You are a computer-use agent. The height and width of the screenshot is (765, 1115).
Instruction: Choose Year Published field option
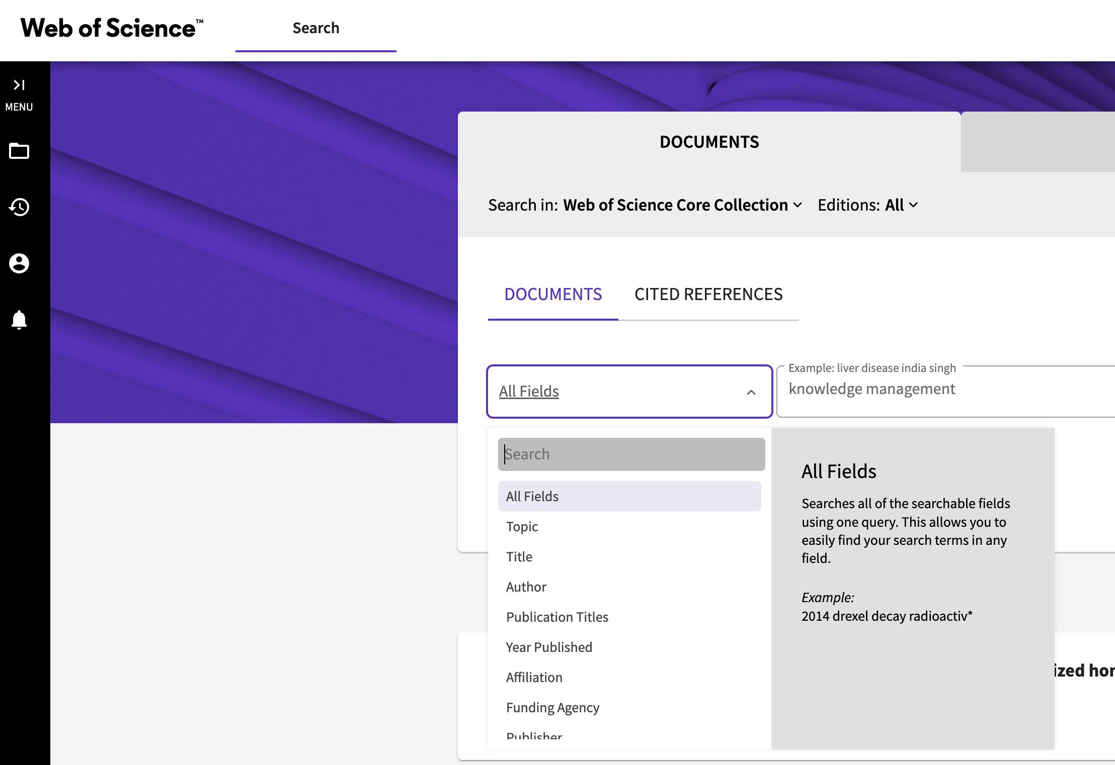[x=629, y=647]
